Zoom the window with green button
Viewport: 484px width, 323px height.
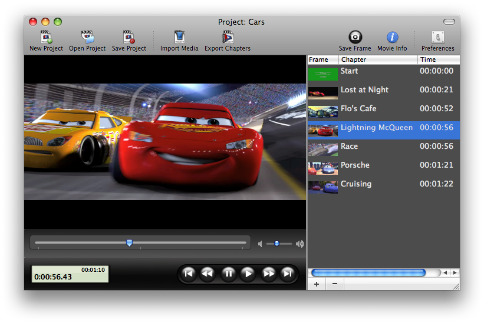click(x=58, y=22)
